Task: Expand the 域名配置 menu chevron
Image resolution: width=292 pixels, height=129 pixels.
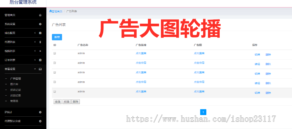Action: [x=35, y=33]
